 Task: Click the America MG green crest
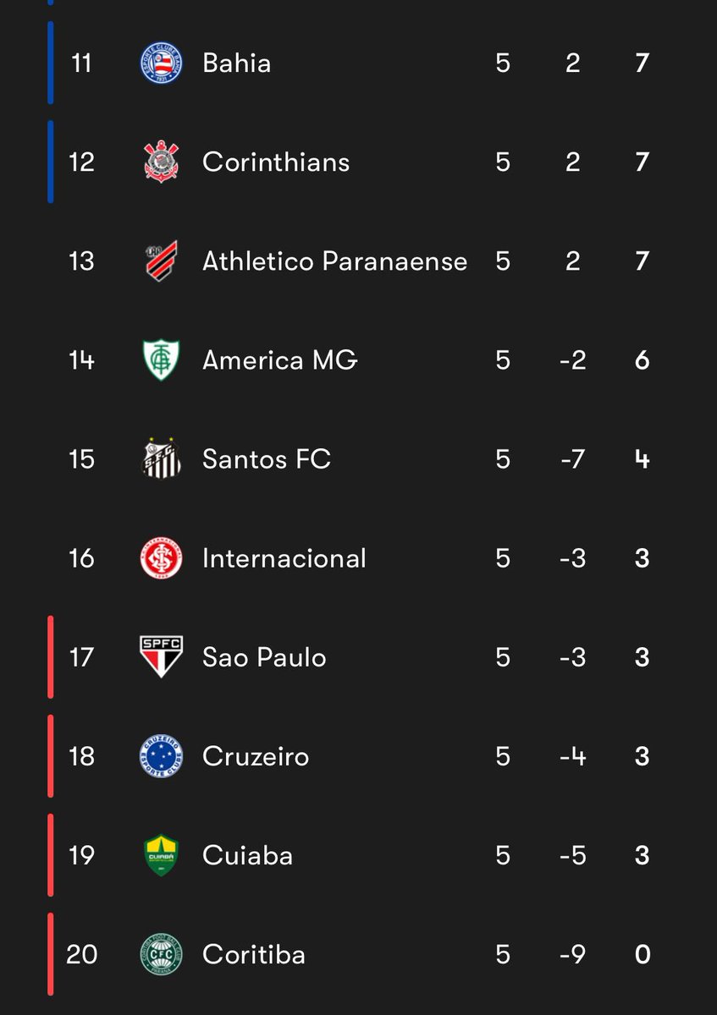pyautogui.click(x=161, y=360)
